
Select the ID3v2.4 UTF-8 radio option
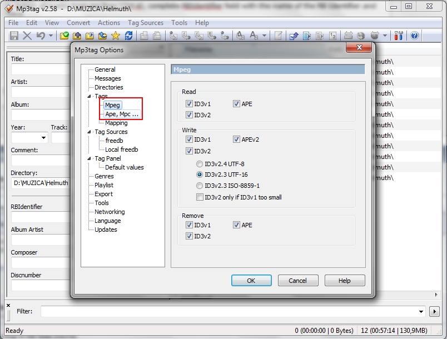coord(200,164)
